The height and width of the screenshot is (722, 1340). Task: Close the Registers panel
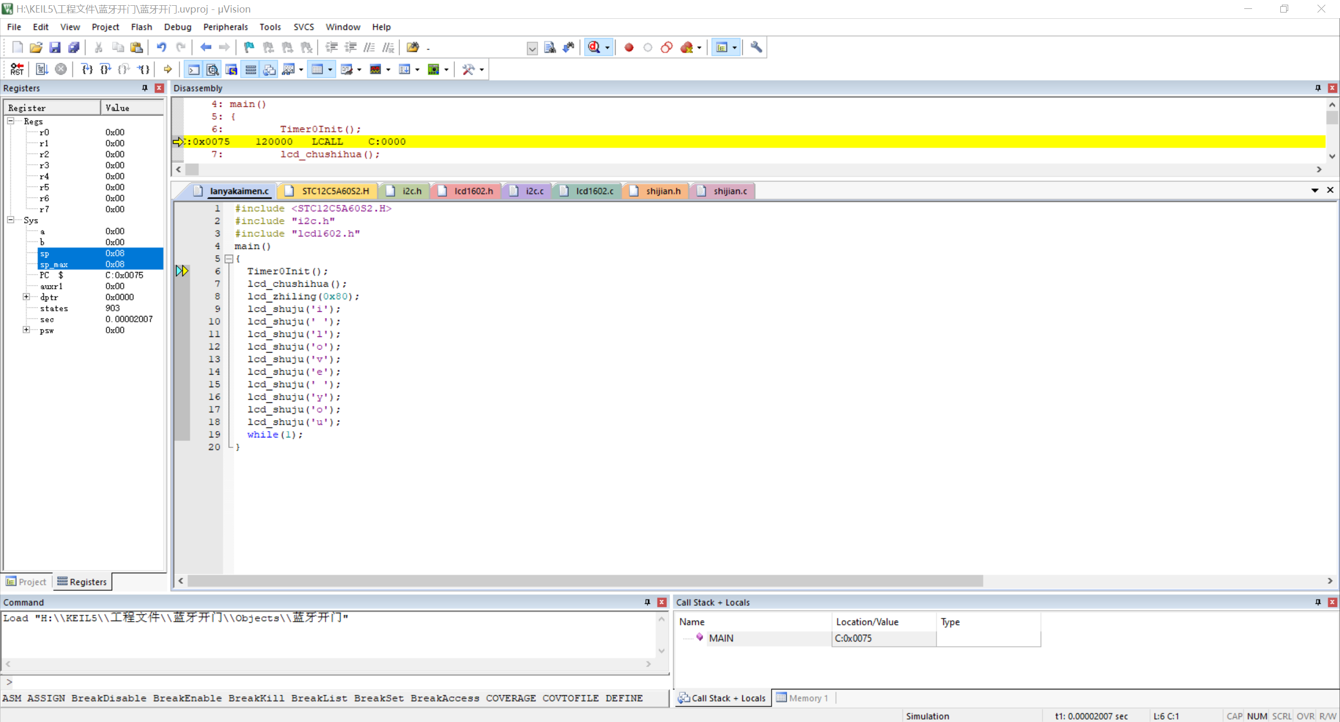pyautogui.click(x=159, y=88)
